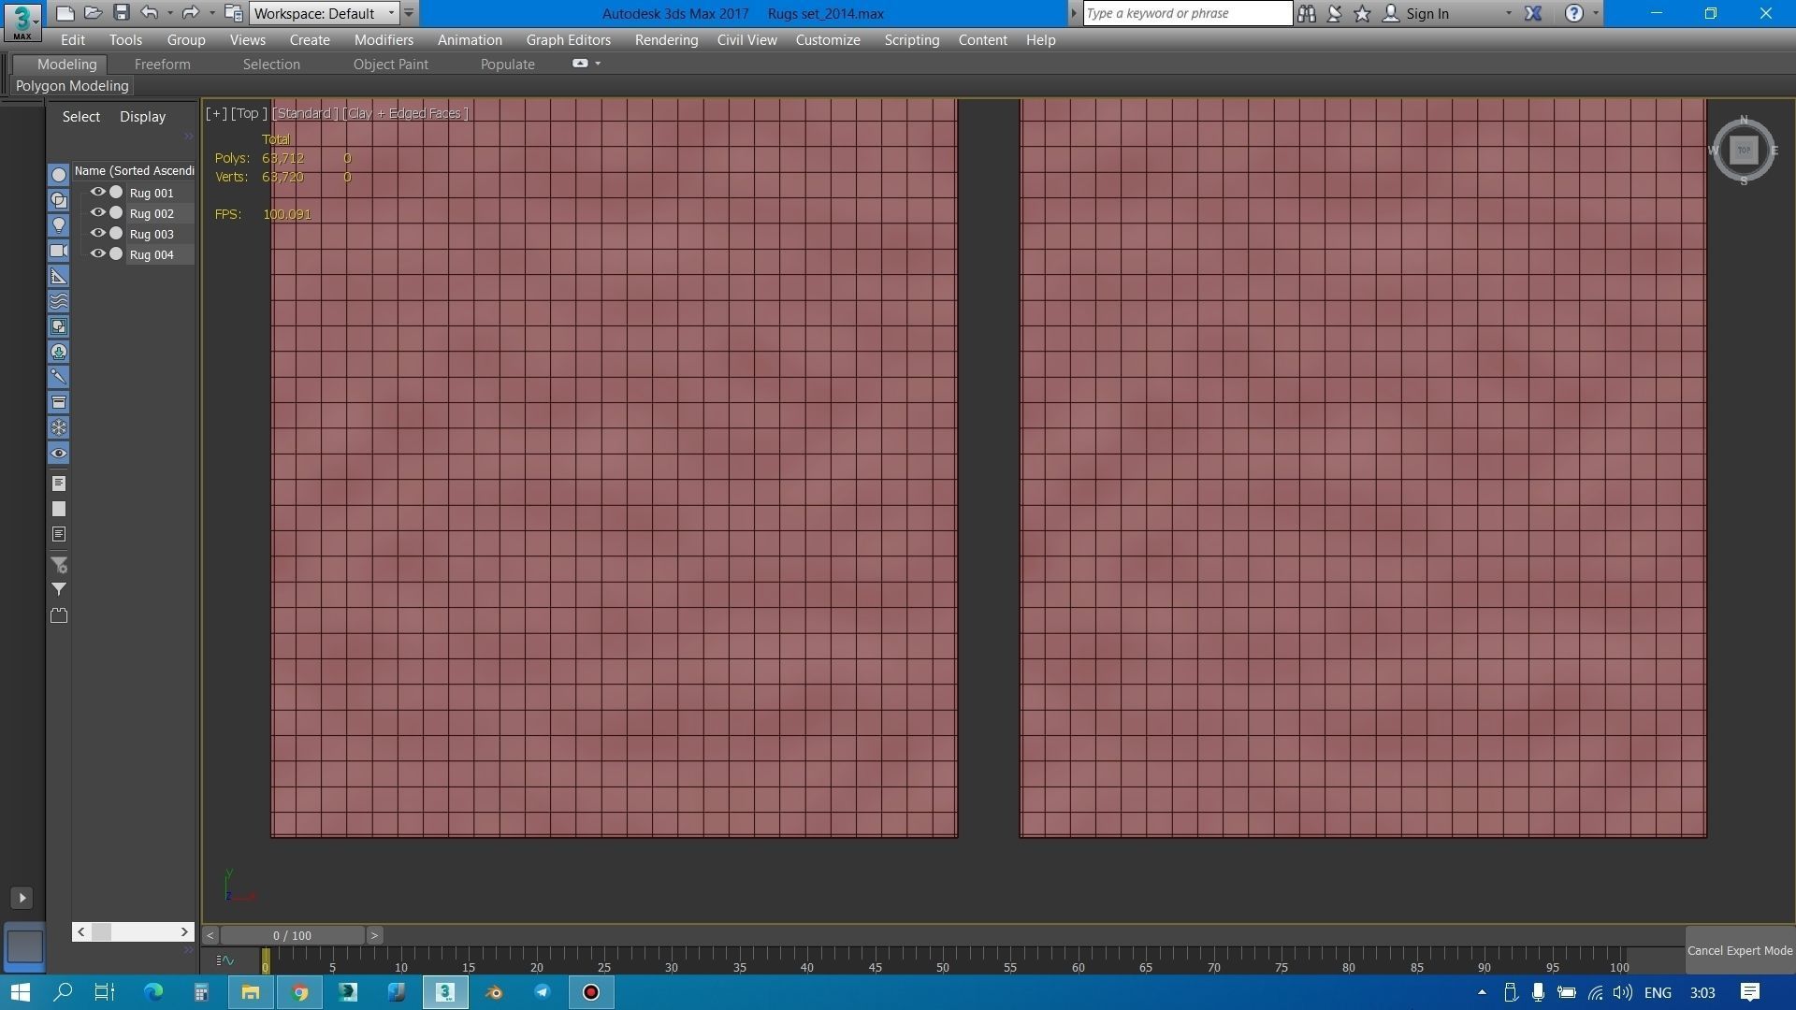Click the Display Geometry sphere filter icon
The width and height of the screenshot is (1796, 1010).
58,175
